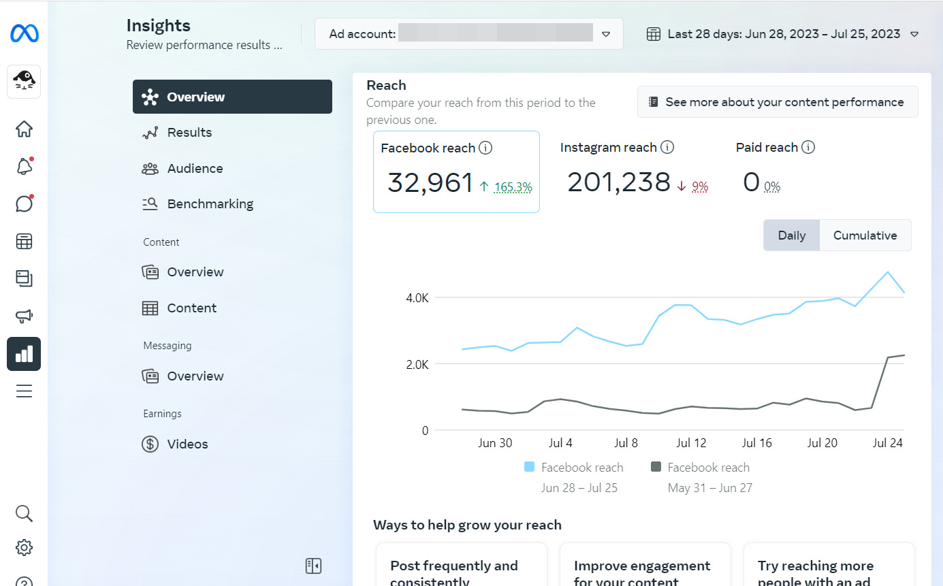
Task: Click the 32,961 Facebook reach value
Action: click(x=430, y=183)
